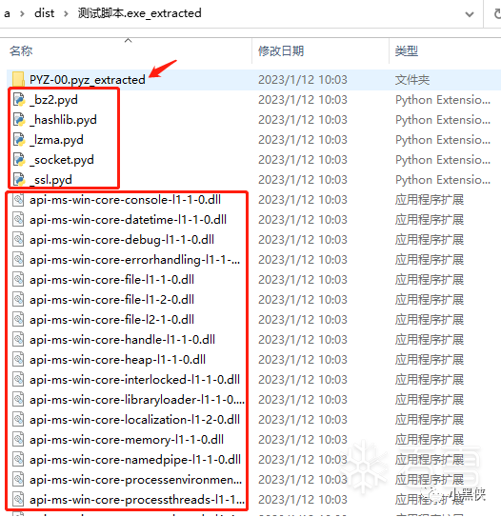The width and height of the screenshot is (501, 517).
Task: Click icon of api-ms-win-core-interlocked-l1-1-0.dll
Action: pyautogui.click(x=18, y=380)
